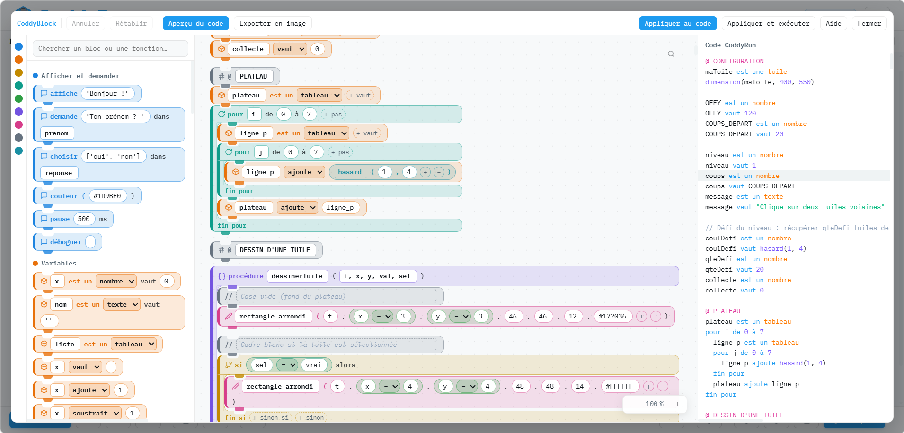Click loop icon on 'pour i' block

[x=222, y=114]
